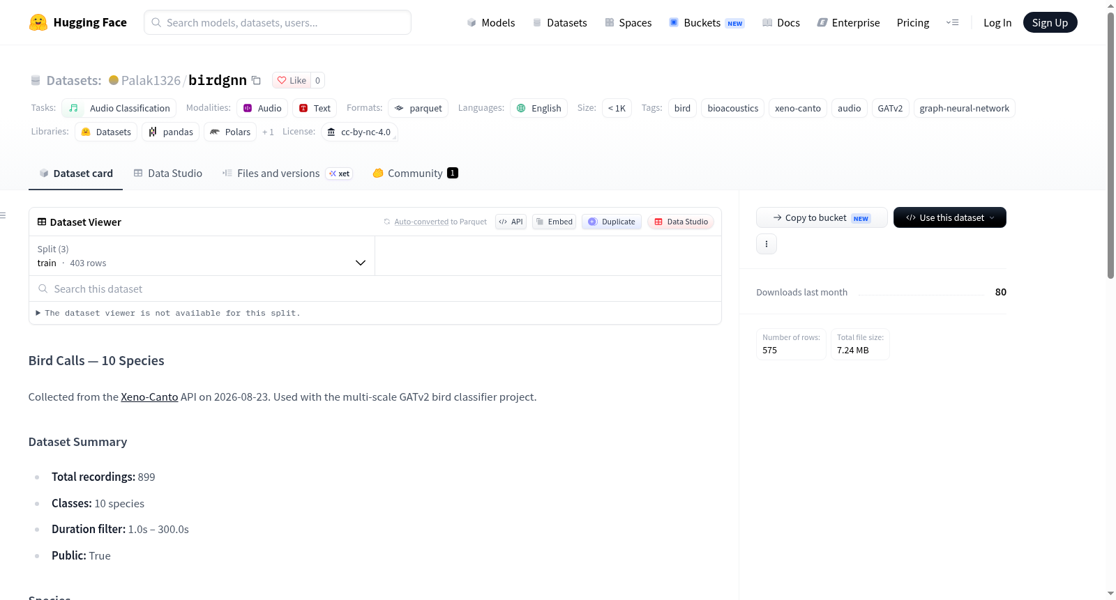Open Enterprise in the top navigation
Viewport: 1116px width, 600px height.
(x=848, y=22)
